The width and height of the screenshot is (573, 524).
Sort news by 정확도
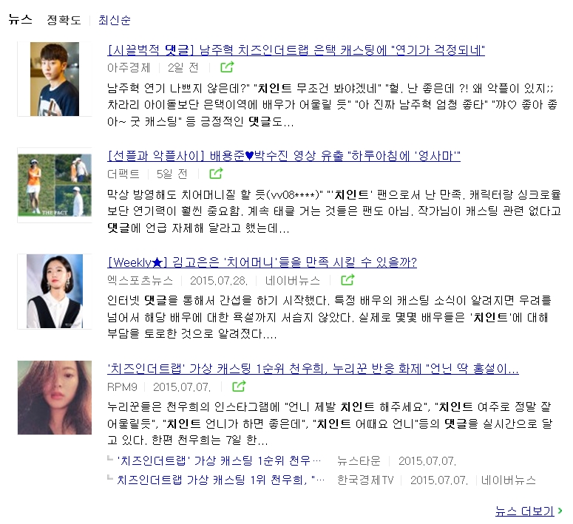(x=64, y=20)
